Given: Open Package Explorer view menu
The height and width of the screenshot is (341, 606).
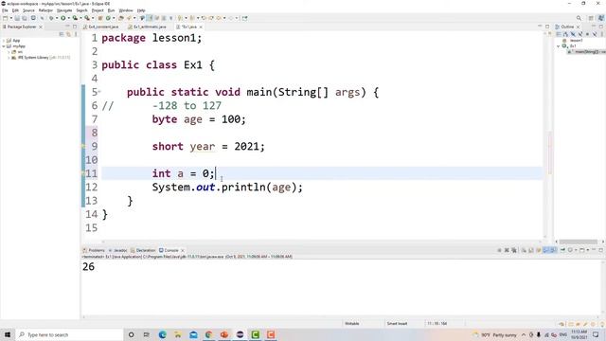Looking at the screenshot, I should (x=76, y=34).
